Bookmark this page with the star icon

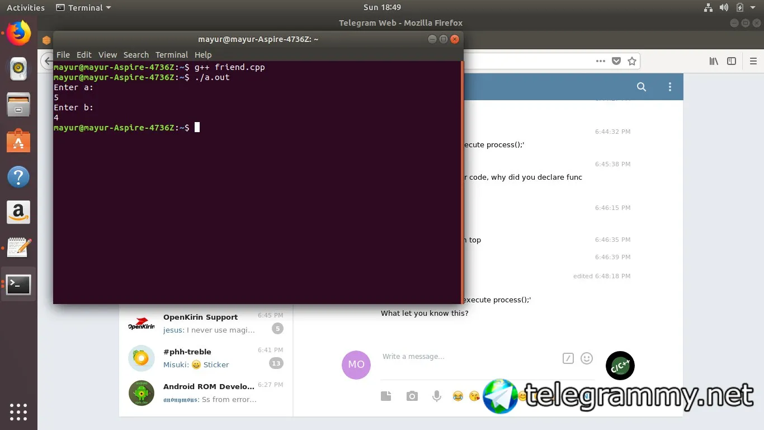[632, 61]
